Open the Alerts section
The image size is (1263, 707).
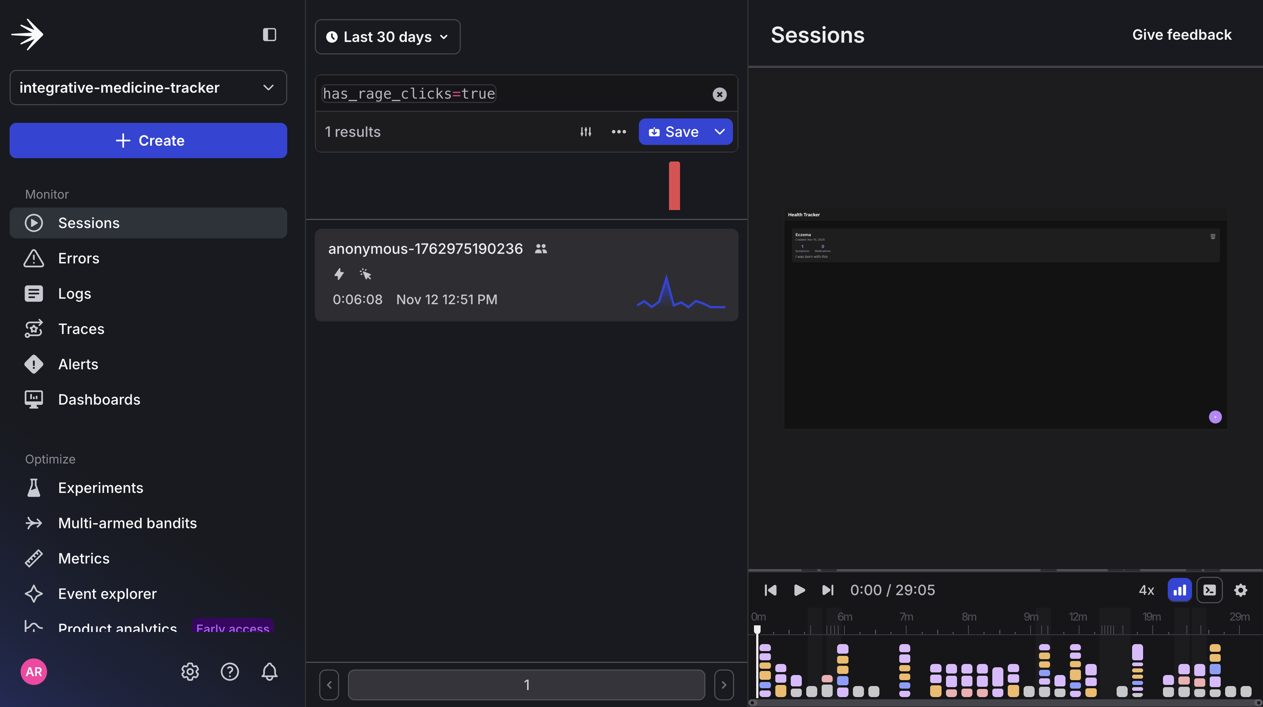78,364
